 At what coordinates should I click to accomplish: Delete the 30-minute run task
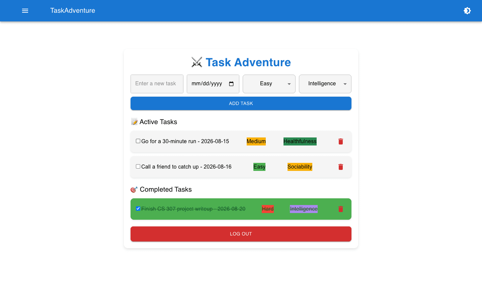pos(341,141)
